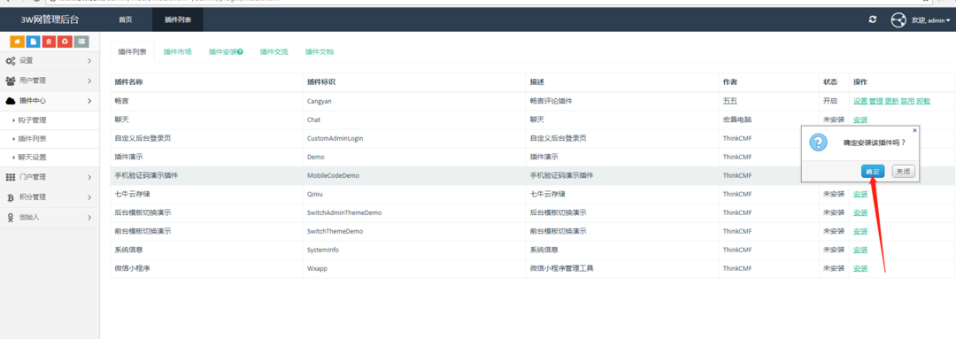Expand the 门户管理 menu chevron
956x339 pixels.
point(89,177)
